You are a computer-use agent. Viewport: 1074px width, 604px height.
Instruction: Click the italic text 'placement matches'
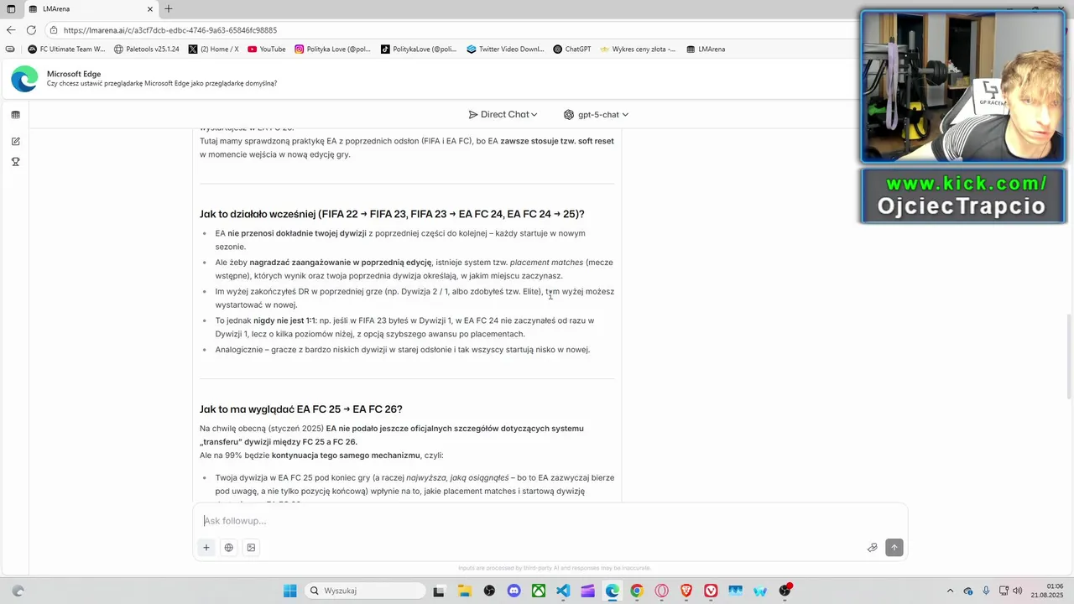point(546,263)
